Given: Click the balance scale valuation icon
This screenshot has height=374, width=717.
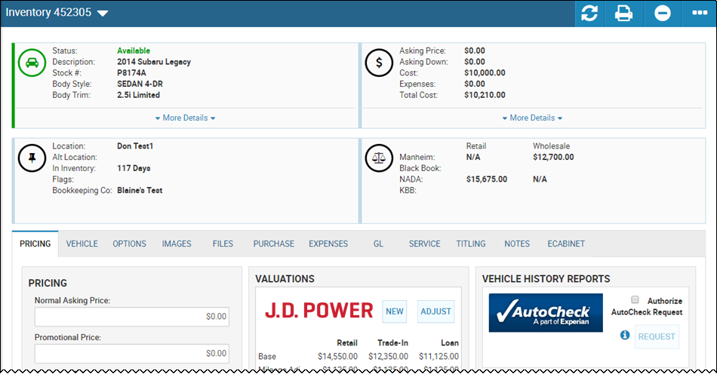Looking at the screenshot, I should pyautogui.click(x=379, y=158).
